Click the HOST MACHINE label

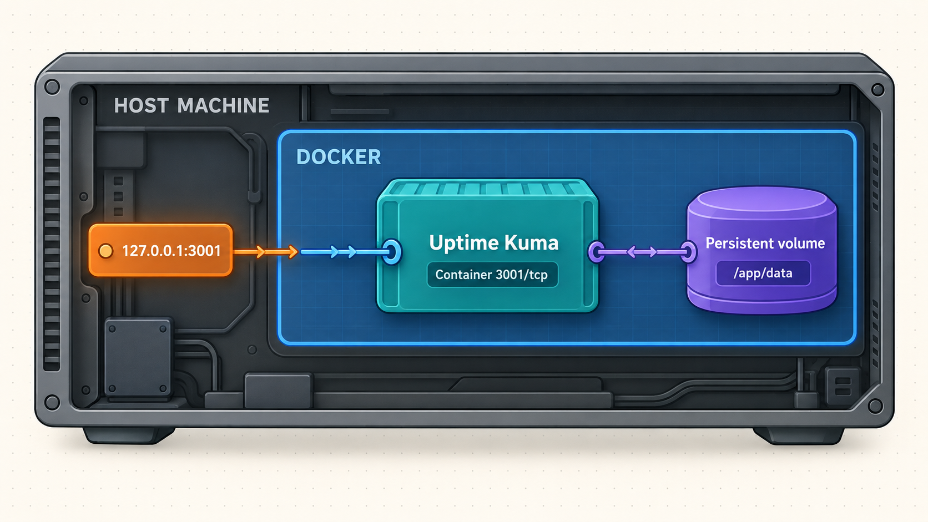[x=191, y=105]
